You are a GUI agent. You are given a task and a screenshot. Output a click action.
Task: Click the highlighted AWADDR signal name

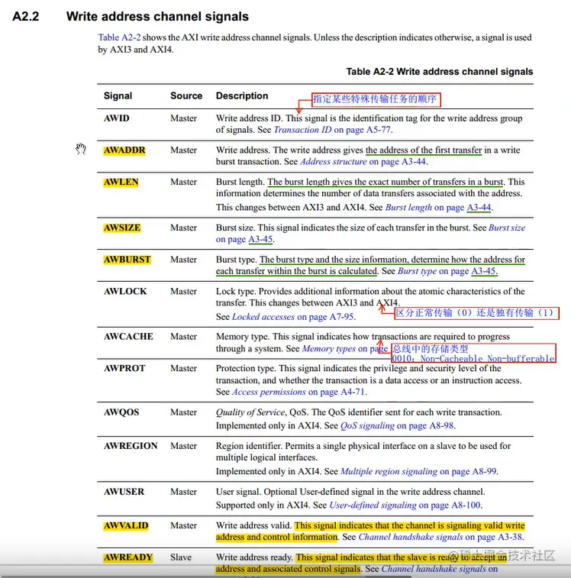[124, 150]
